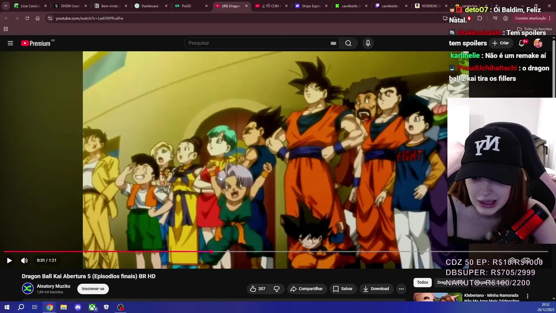Open Windows Security shield on taskbar
The image size is (556, 313).
coord(106,307)
